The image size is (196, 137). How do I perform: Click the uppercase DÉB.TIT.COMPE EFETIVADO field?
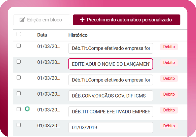click(x=111, y=112)
